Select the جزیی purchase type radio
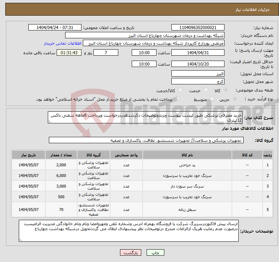The image size is (279, 262). pyautogui.click(x=235, y=99)
